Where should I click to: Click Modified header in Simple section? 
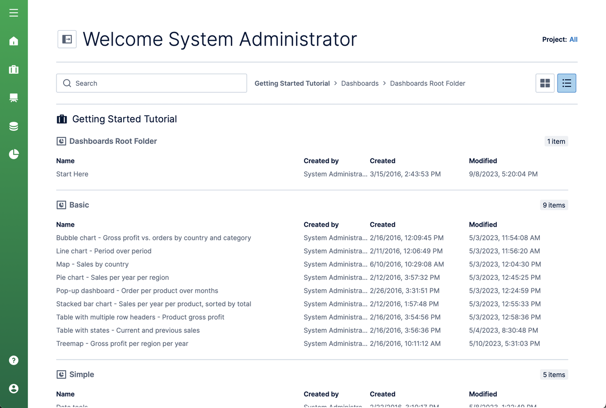483,394
